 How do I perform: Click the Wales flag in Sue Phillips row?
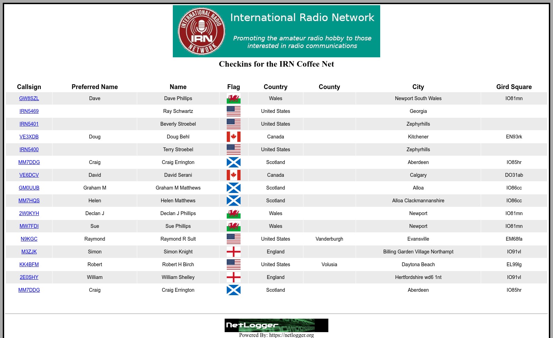coord(233,226)
